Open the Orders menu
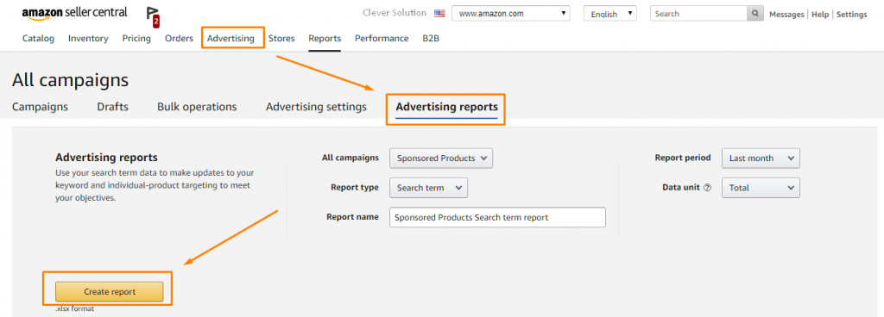884x317 pixels. [x=179, y=38]
